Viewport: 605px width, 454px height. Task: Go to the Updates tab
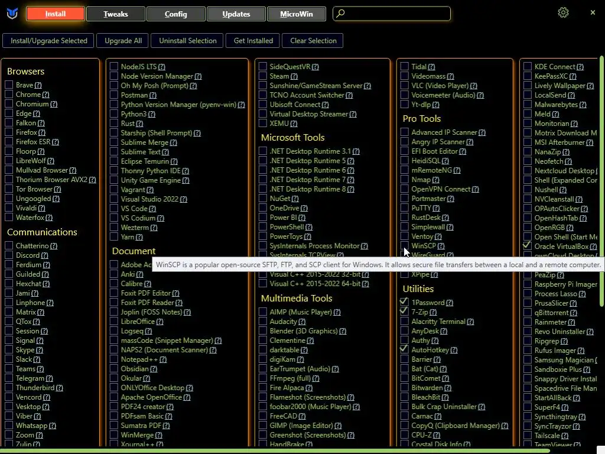236,14
